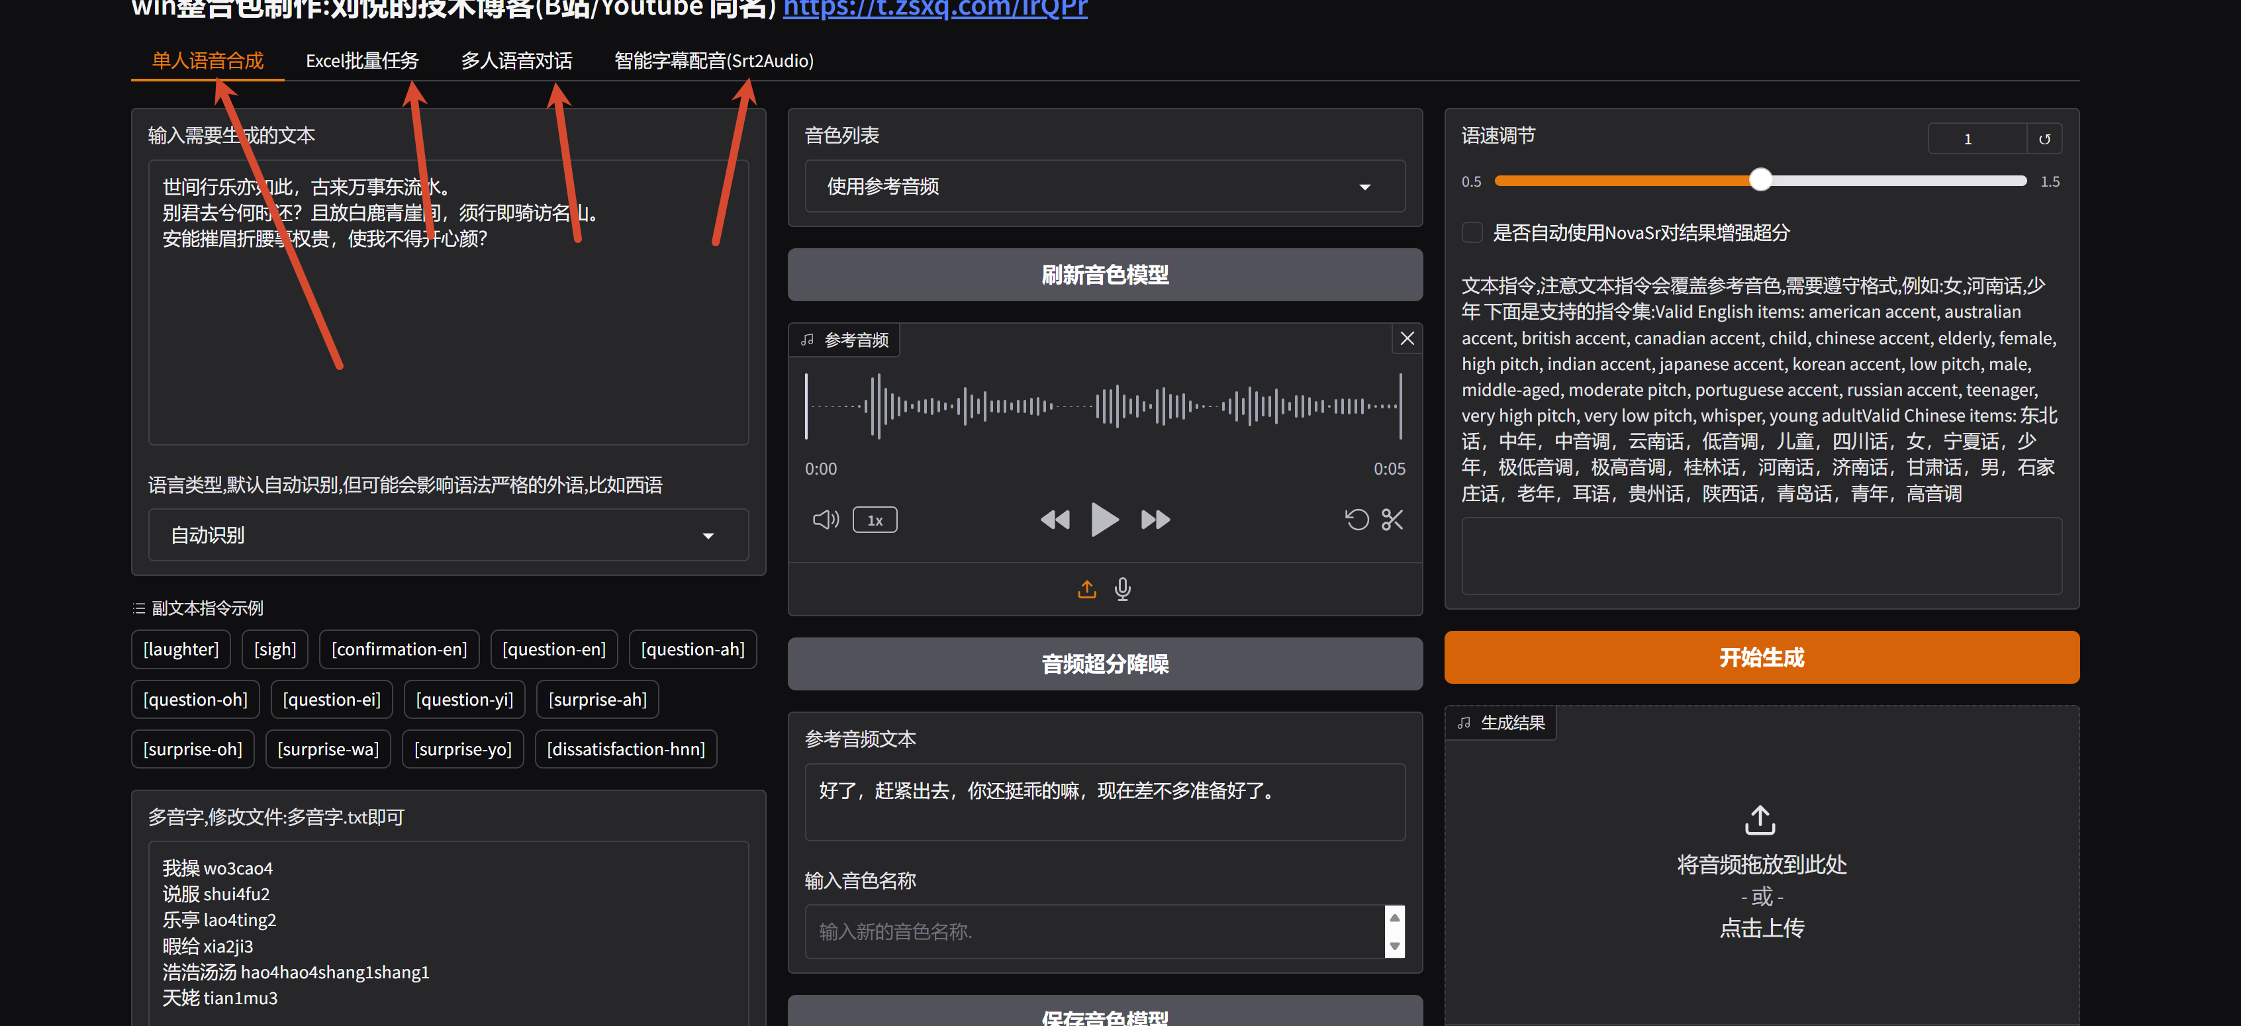
Task: Click the 1x playback speed control
Action: [x=875, y=519]
